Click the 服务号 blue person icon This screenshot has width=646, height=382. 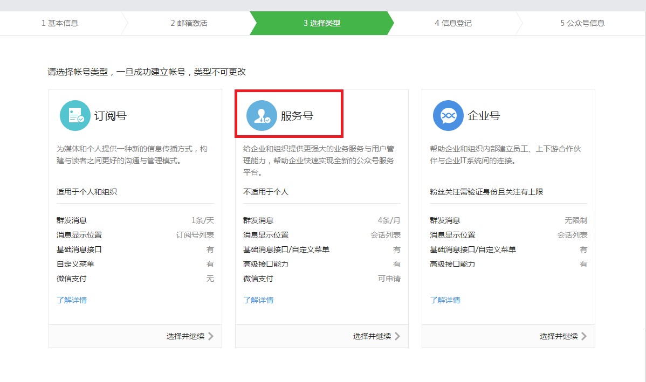pyautogui.click(x=262, y=116)
